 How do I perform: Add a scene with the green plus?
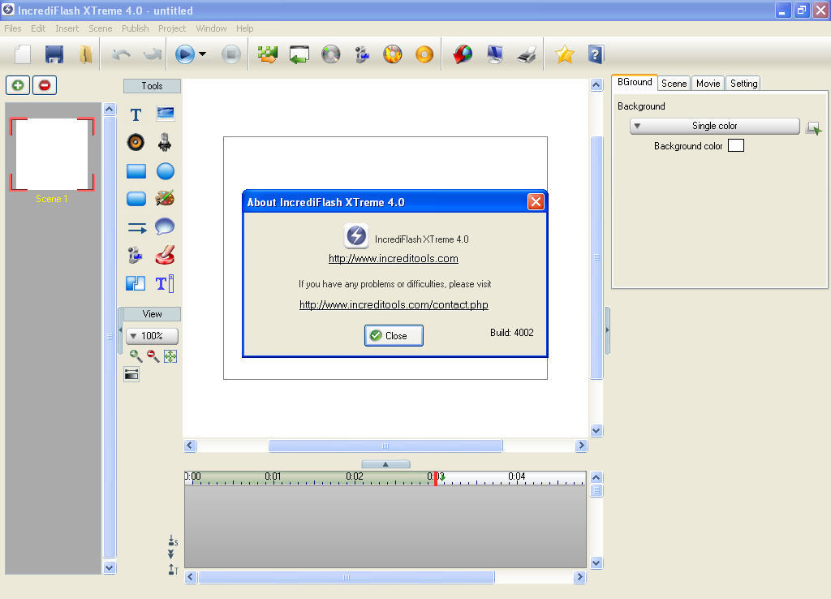click(18, 85)
